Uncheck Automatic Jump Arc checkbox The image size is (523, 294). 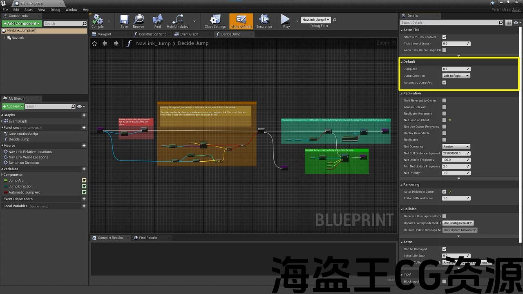pos(444,82)
